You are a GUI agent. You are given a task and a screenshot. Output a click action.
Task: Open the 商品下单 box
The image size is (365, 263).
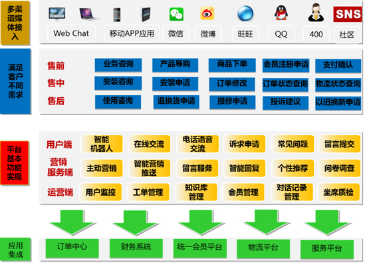tap(232, 65)
